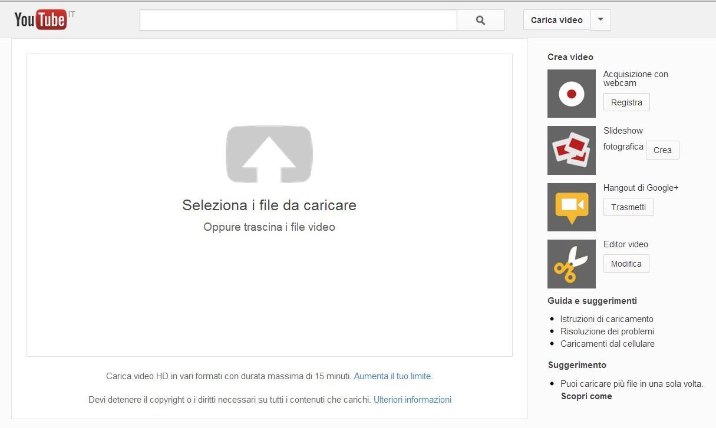Click the photo slideshow icon
The height and width of the screenshot is (428, 716).
[x=572, y=150]
